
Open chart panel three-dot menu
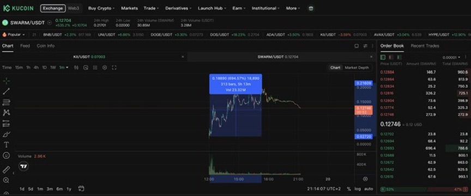click(372, 46)
